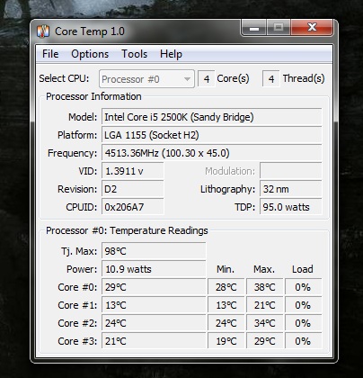Image resolution: width=363 pixels, height=378 pixels.
Task: Click the Revision value D2
Action: [133, 189]
